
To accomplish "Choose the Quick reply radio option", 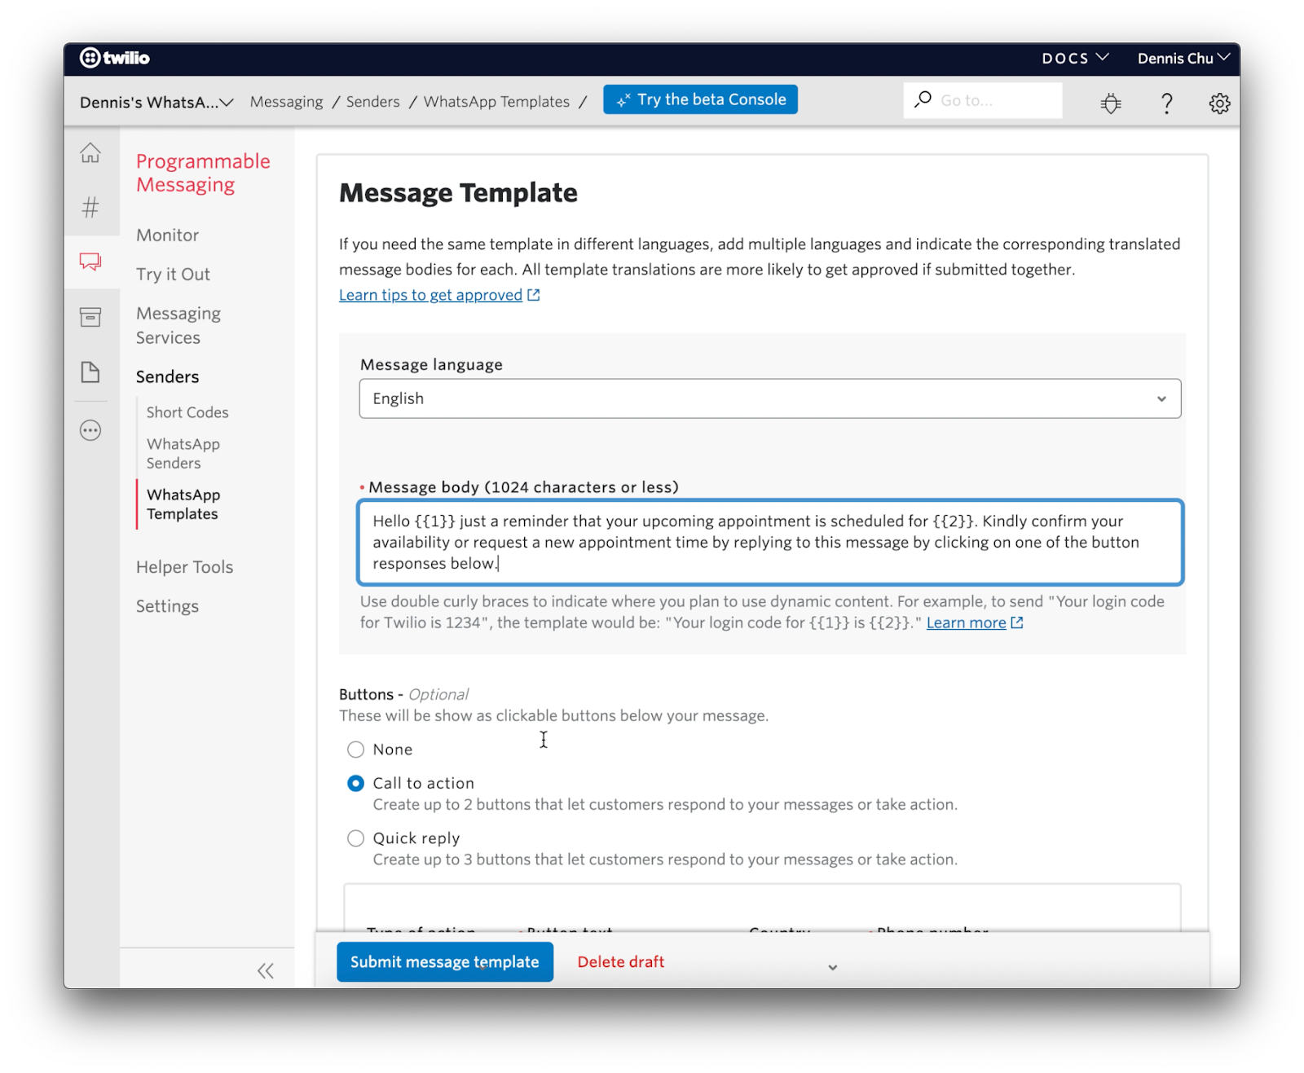I will click(356, 838).
